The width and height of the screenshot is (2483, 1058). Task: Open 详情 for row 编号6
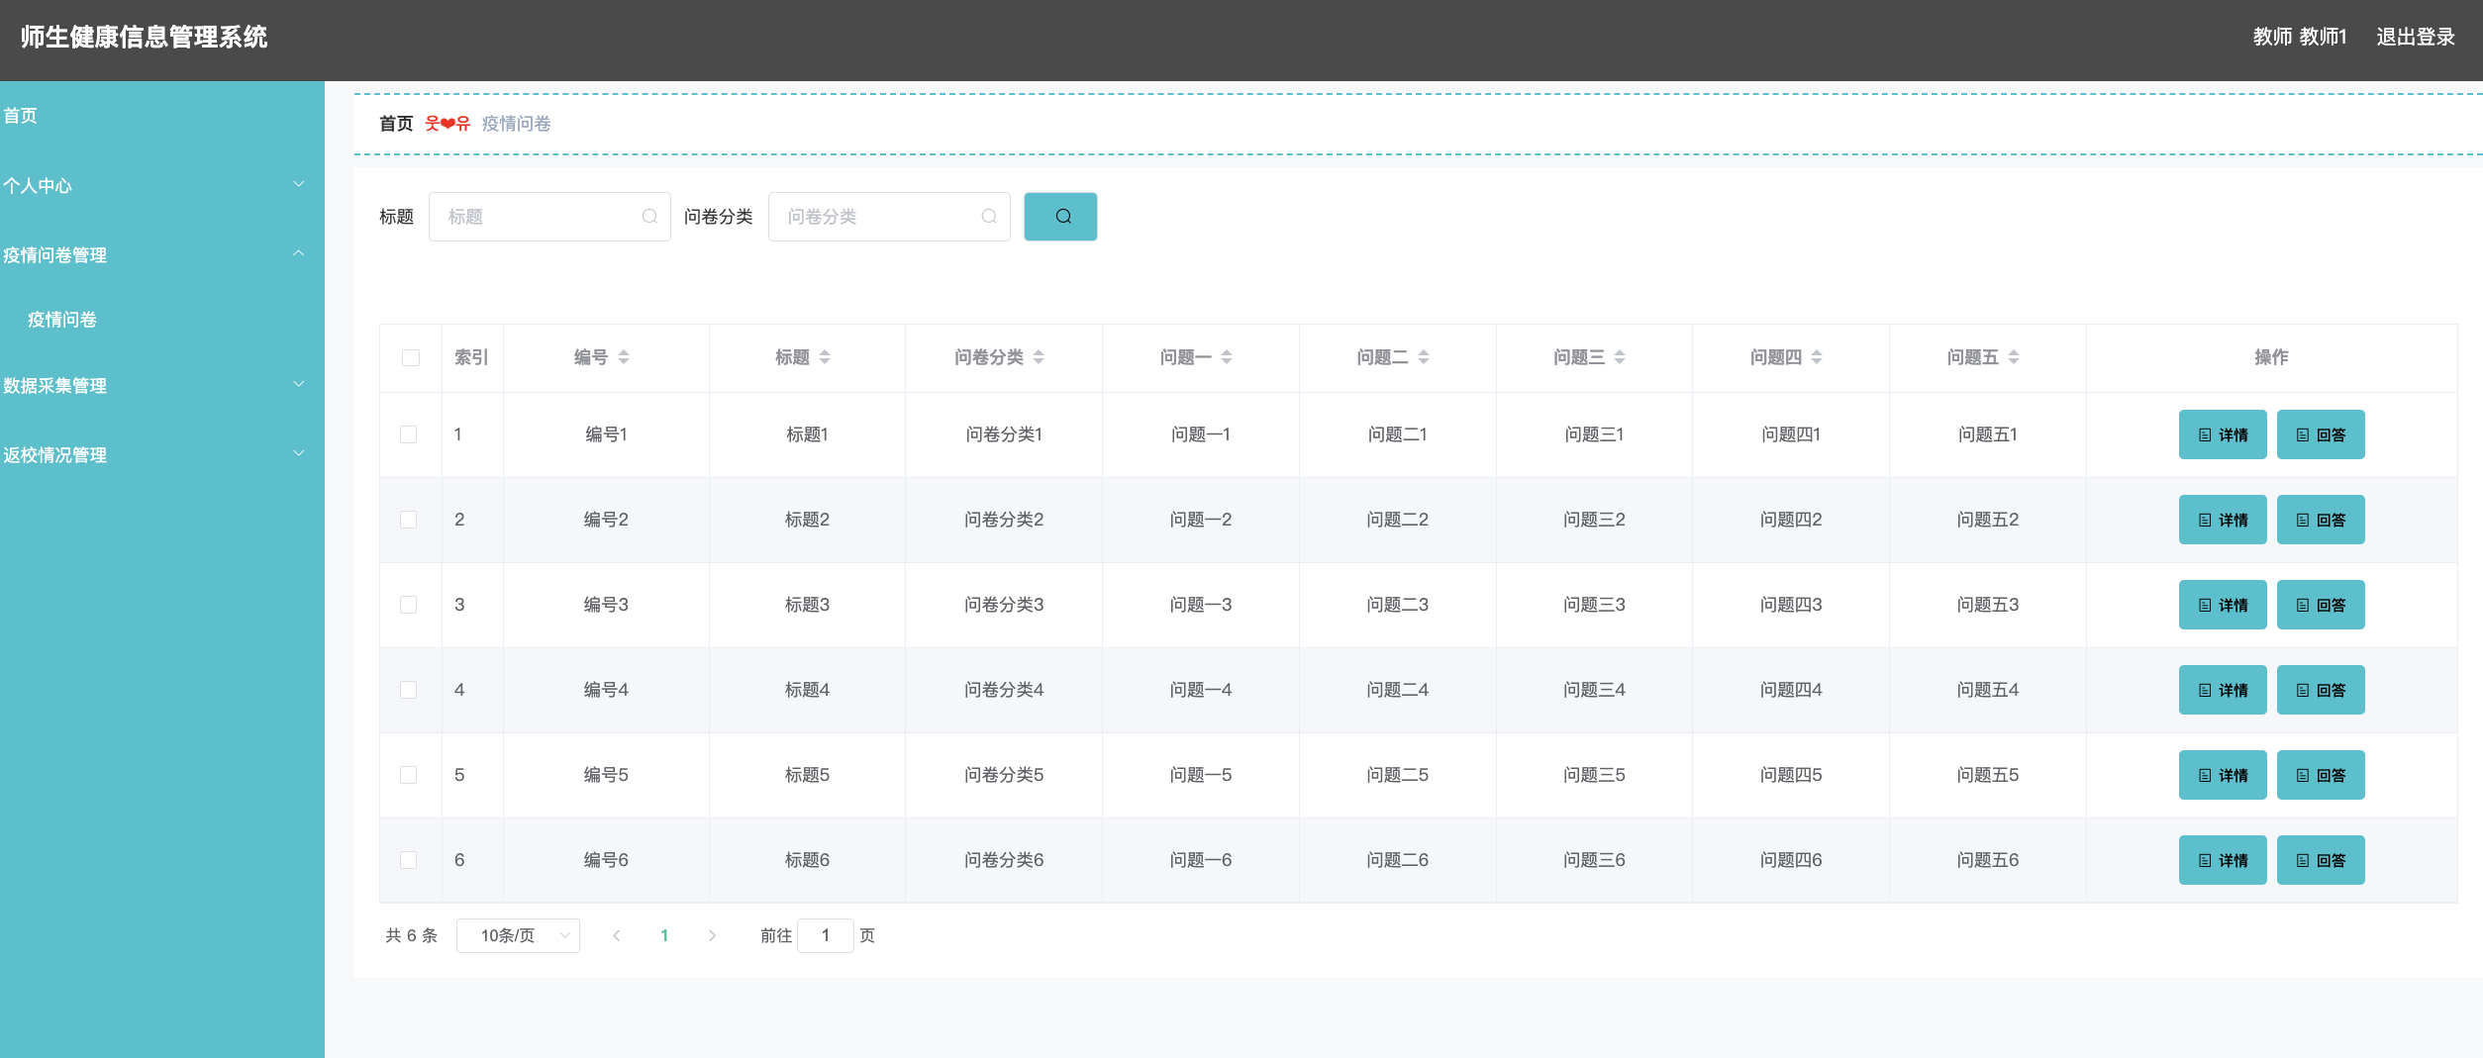pos(2223,860)
